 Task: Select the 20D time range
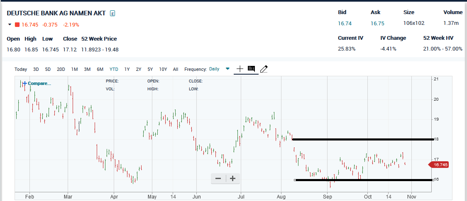(61, 69)
